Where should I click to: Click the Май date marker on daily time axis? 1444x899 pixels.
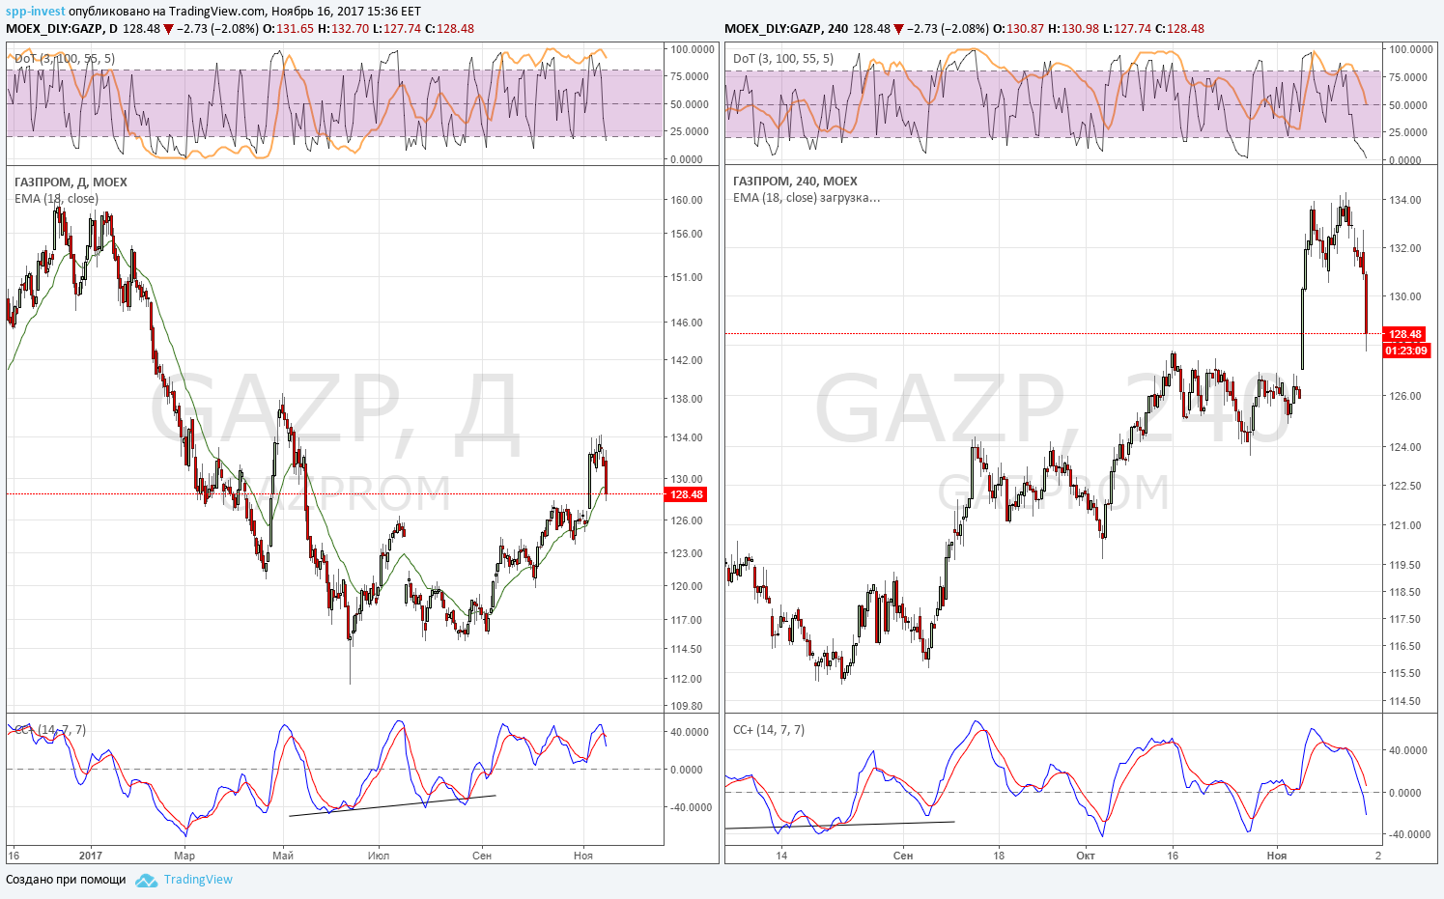click(283, 856)
